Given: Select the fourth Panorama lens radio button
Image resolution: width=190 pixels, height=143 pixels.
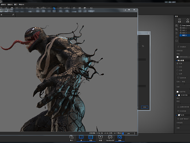Looking at the screenshot, I should 178,74.
